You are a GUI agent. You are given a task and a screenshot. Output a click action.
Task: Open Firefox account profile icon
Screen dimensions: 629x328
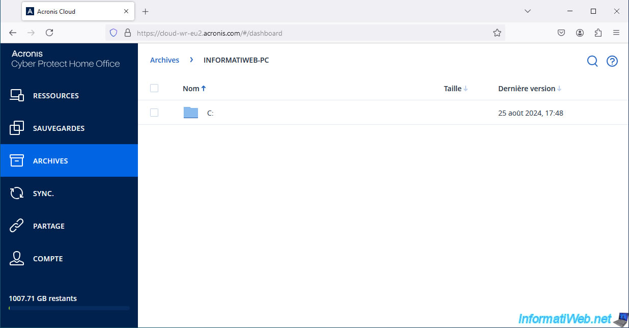pos(580,33)
